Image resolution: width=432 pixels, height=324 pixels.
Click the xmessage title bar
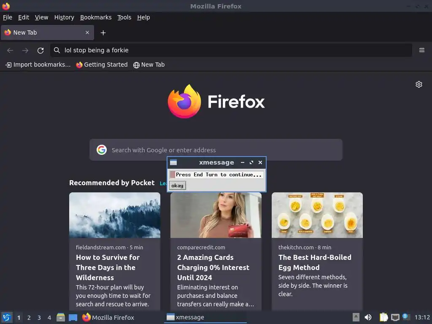pyautogui.click(x=216, y=162)
